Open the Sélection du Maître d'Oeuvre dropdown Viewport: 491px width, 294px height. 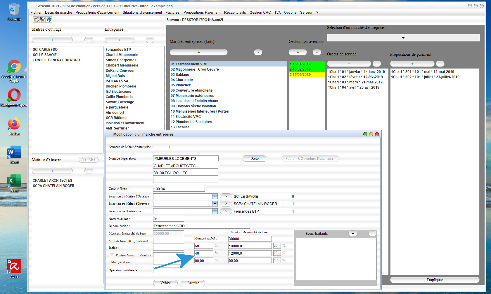click(215, 204)
